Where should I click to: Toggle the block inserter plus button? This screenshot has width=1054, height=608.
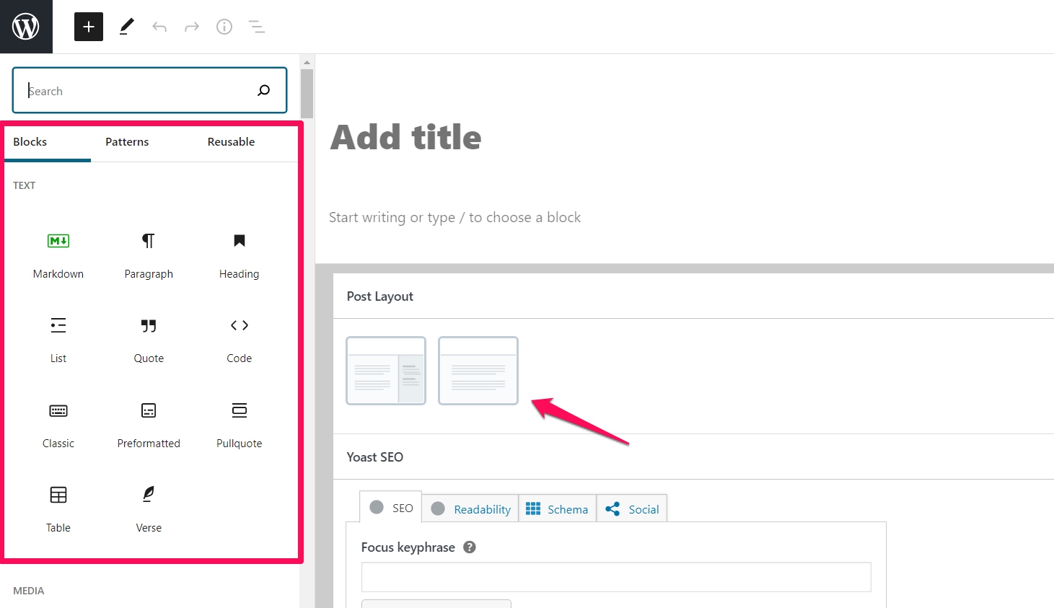point(88,26)
